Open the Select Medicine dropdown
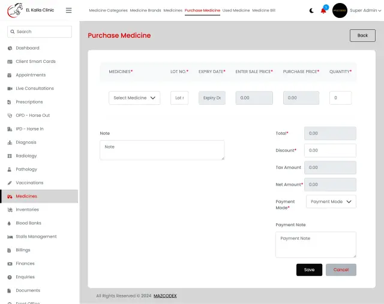The image size is (384, 304). pyautogui.click(x=134, y=98)
